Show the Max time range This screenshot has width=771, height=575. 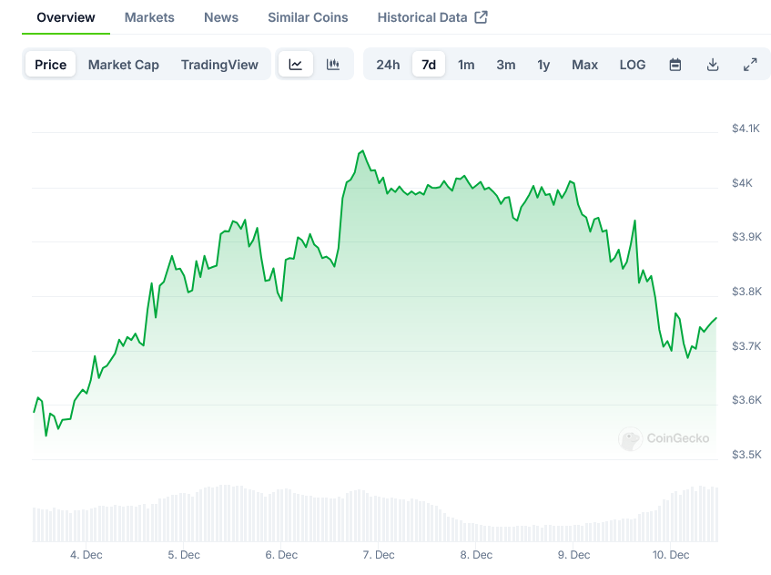[x=584, y=65]
